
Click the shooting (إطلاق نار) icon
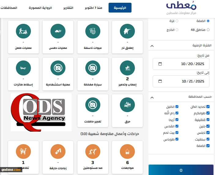[x=127, y=31]
